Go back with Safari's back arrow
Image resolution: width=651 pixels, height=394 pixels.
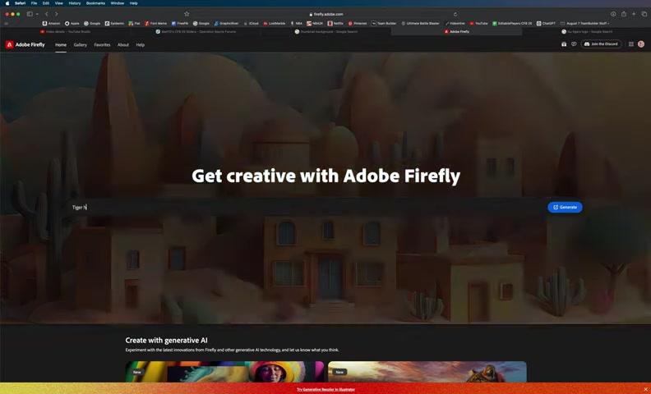pos(47,14)
